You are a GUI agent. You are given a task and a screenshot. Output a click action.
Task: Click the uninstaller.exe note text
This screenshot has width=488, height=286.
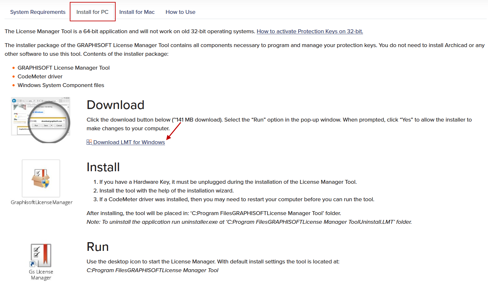[249, 222]
